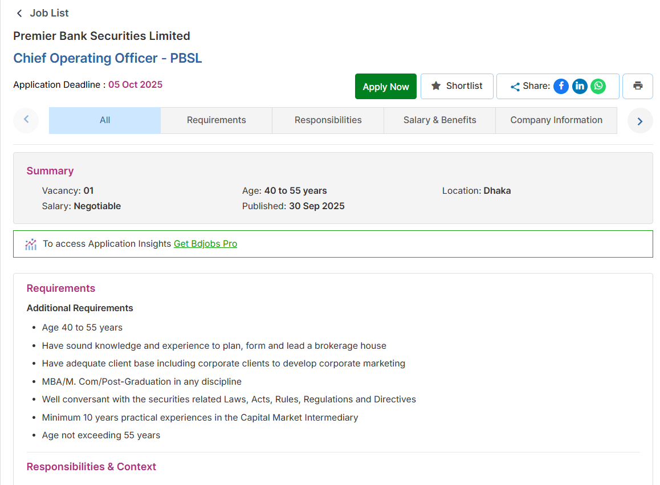Click the Application Insights chart icon
This screenshot has width=660, height=485.
[31, 244]
